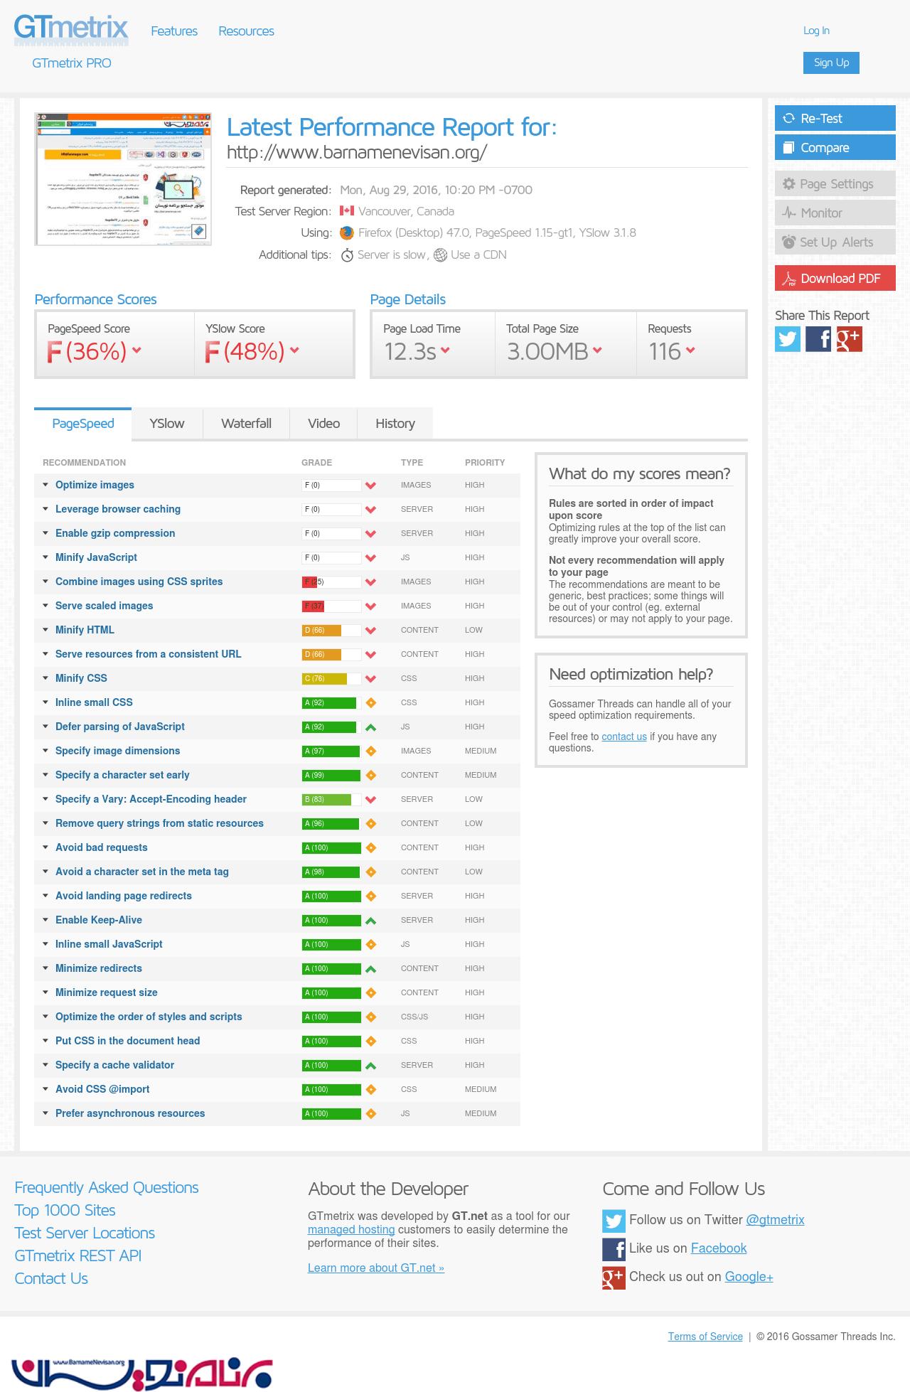Open the PageSpeed Score dropdown arrow
The height and width of the screenshot is (1392, 910).
point(136,350)
